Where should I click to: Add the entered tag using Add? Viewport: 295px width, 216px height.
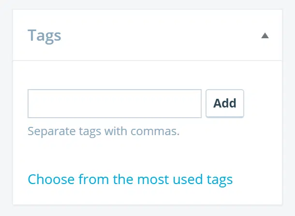[225, 103]
